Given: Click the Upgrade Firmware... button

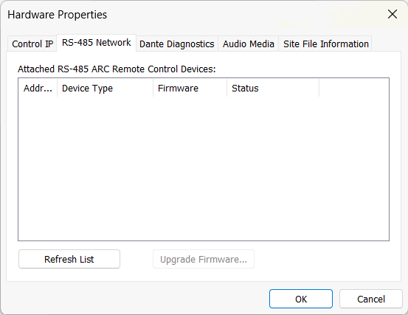Looking at the screenshot, I should coord(204,259).
